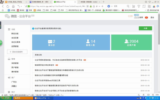This screenshot has width=160, height=100.
Task: Open the 移动设备书签 folder
Action: (153, 10)
